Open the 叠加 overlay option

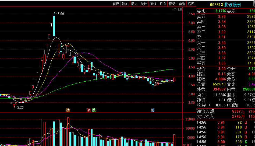(125, 4)
